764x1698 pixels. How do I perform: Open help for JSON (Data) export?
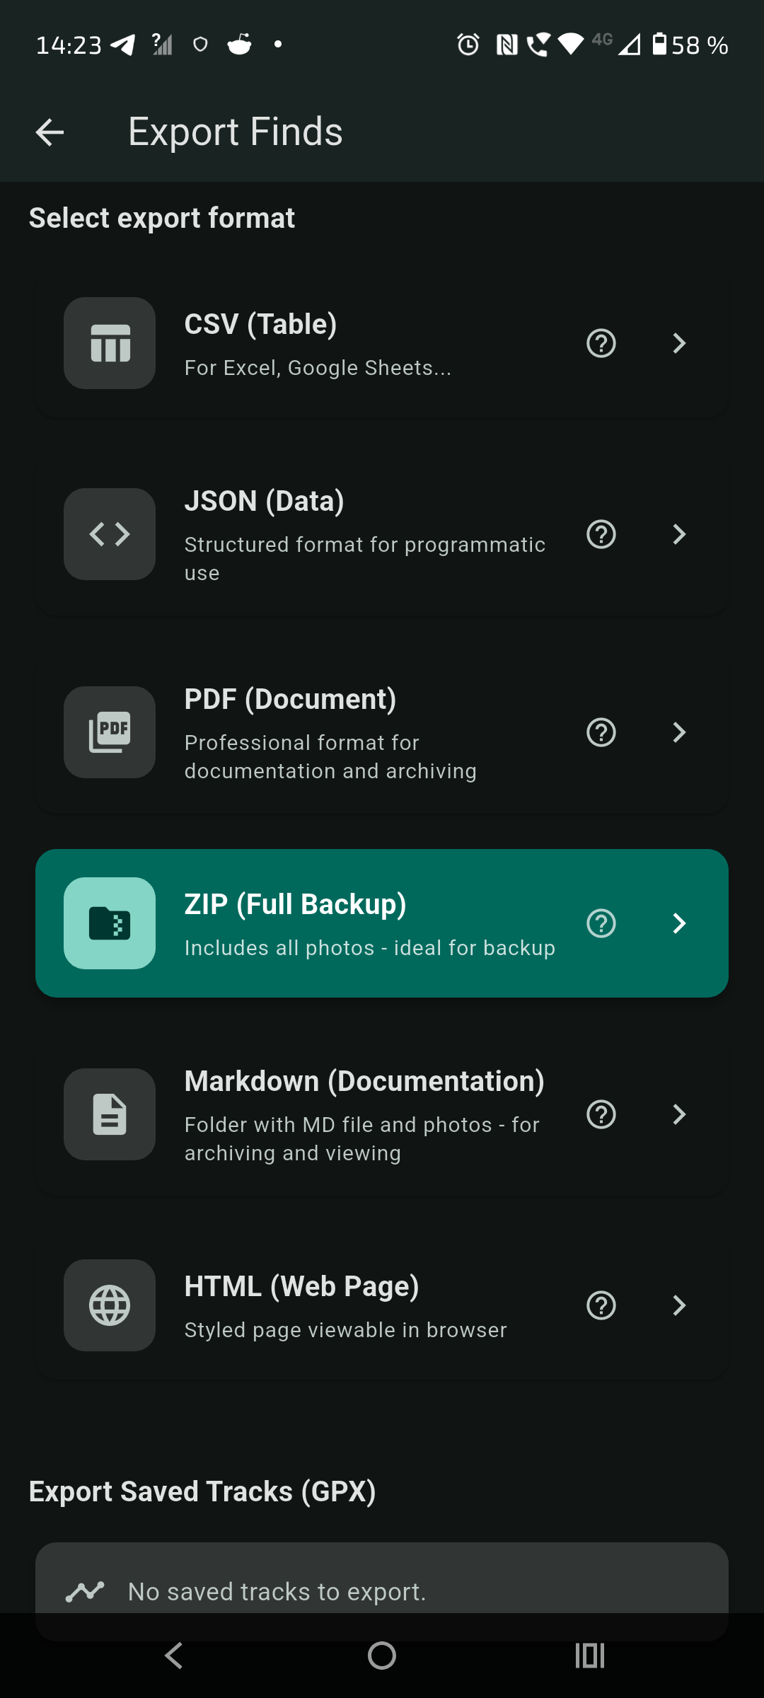[x=601, y=534]
